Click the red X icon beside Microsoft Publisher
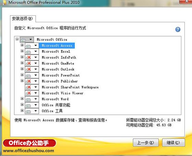Screen dimensions: 192x156 [28, 81]
